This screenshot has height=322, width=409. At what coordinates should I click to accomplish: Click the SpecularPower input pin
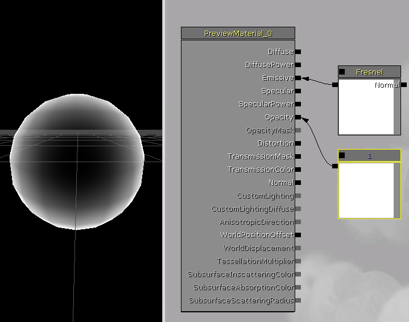pyautogui.click(x=298, y=104)
